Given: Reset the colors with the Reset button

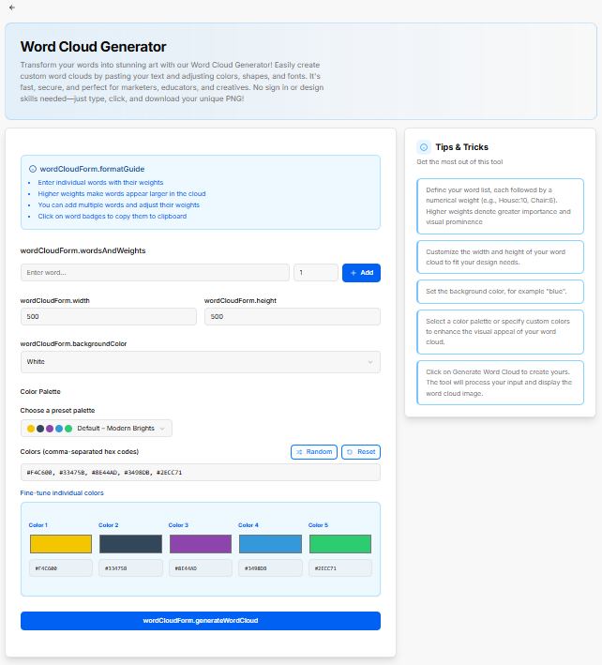Looking at the screenshot, I should click(x=361, y=452).
